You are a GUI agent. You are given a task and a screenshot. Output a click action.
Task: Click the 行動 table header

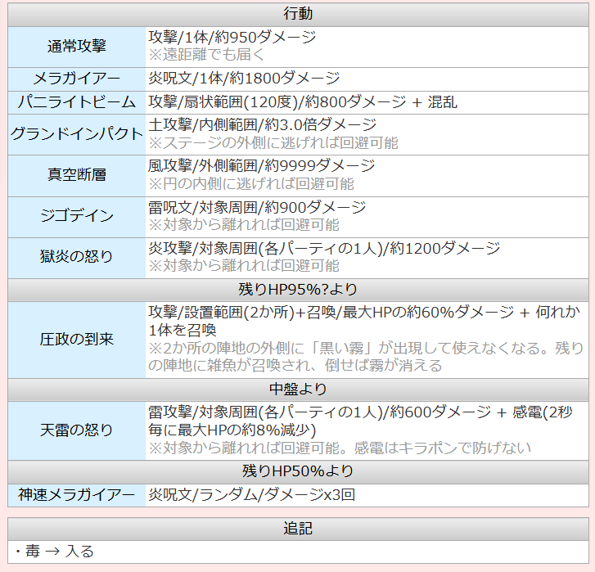[x=298, y=14]
